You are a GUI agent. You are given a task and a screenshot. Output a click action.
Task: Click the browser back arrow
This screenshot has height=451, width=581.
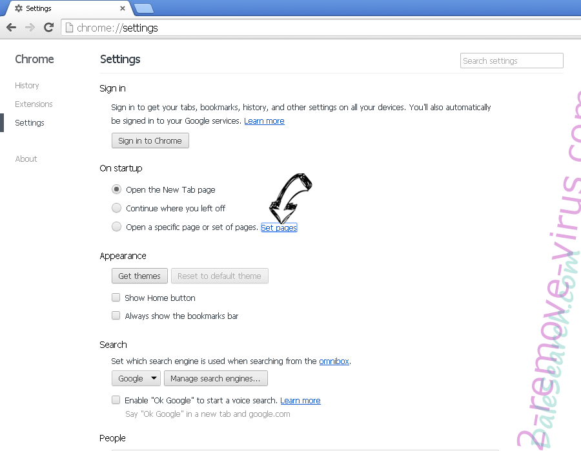click(x=12, y=27)
